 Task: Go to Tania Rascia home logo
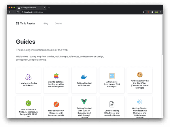coord(25,24)
